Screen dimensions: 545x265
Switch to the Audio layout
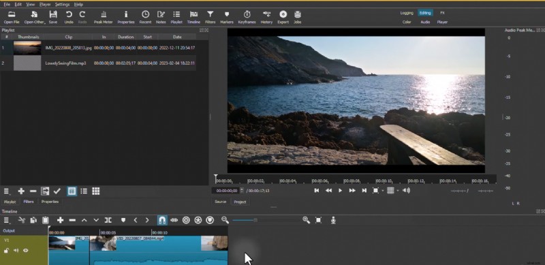point(425,22)
